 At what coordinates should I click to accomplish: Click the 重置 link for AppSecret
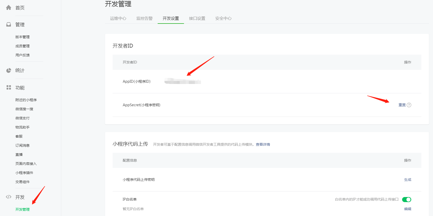click(402, 105)
